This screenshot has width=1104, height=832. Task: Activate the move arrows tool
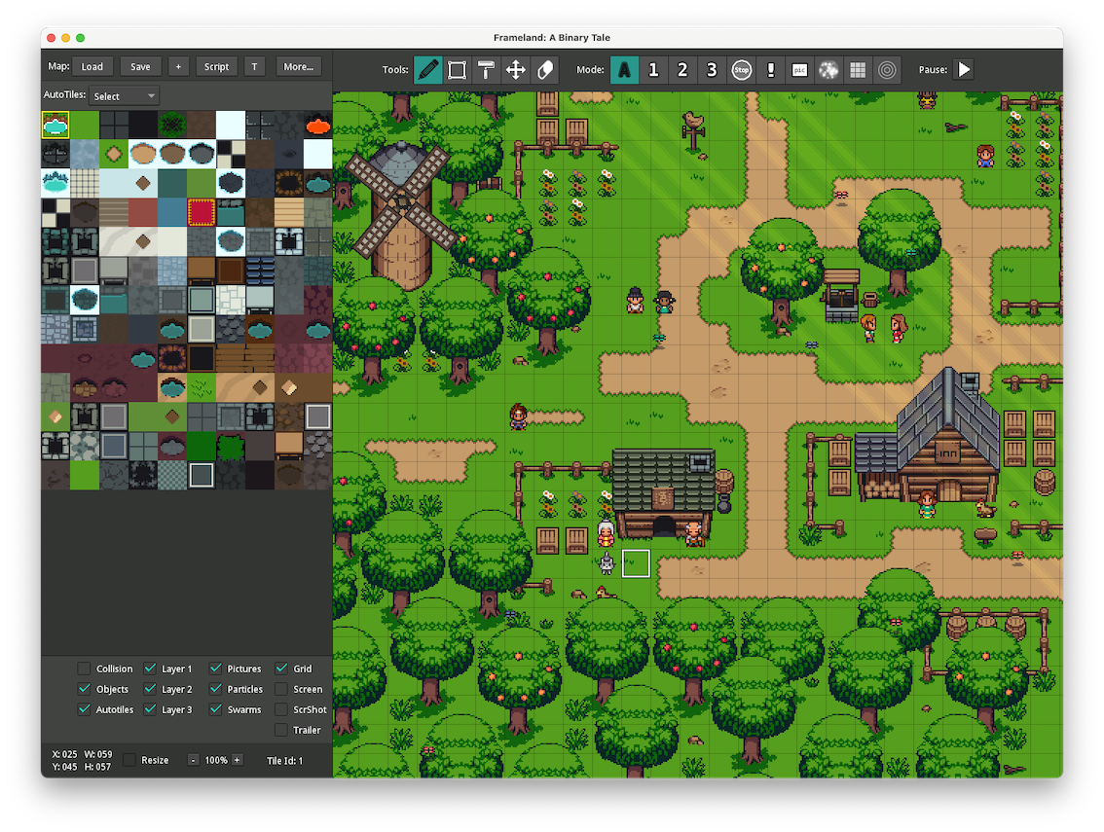[x=515, y=70]
